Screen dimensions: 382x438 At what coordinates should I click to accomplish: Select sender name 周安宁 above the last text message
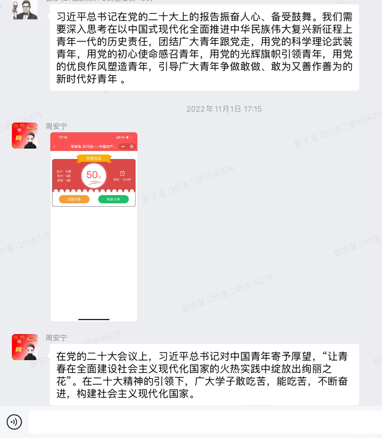coord(56,338)
